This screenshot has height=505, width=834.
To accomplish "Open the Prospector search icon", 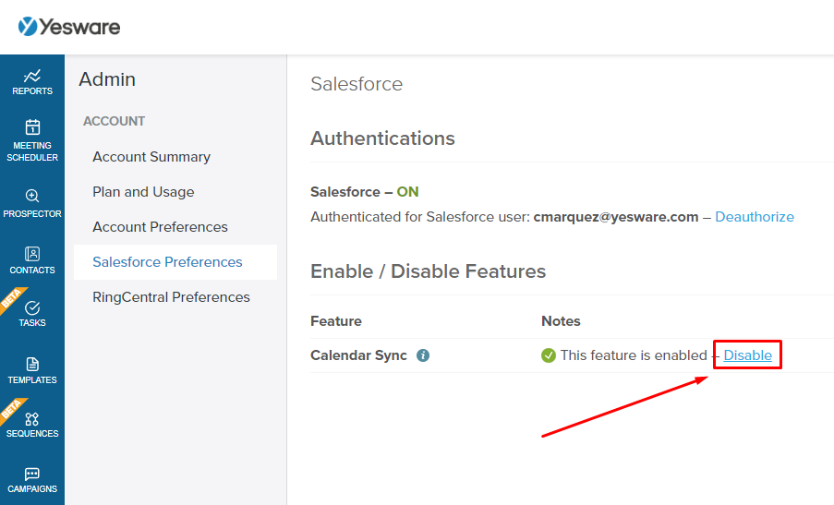I will [32, 196].
